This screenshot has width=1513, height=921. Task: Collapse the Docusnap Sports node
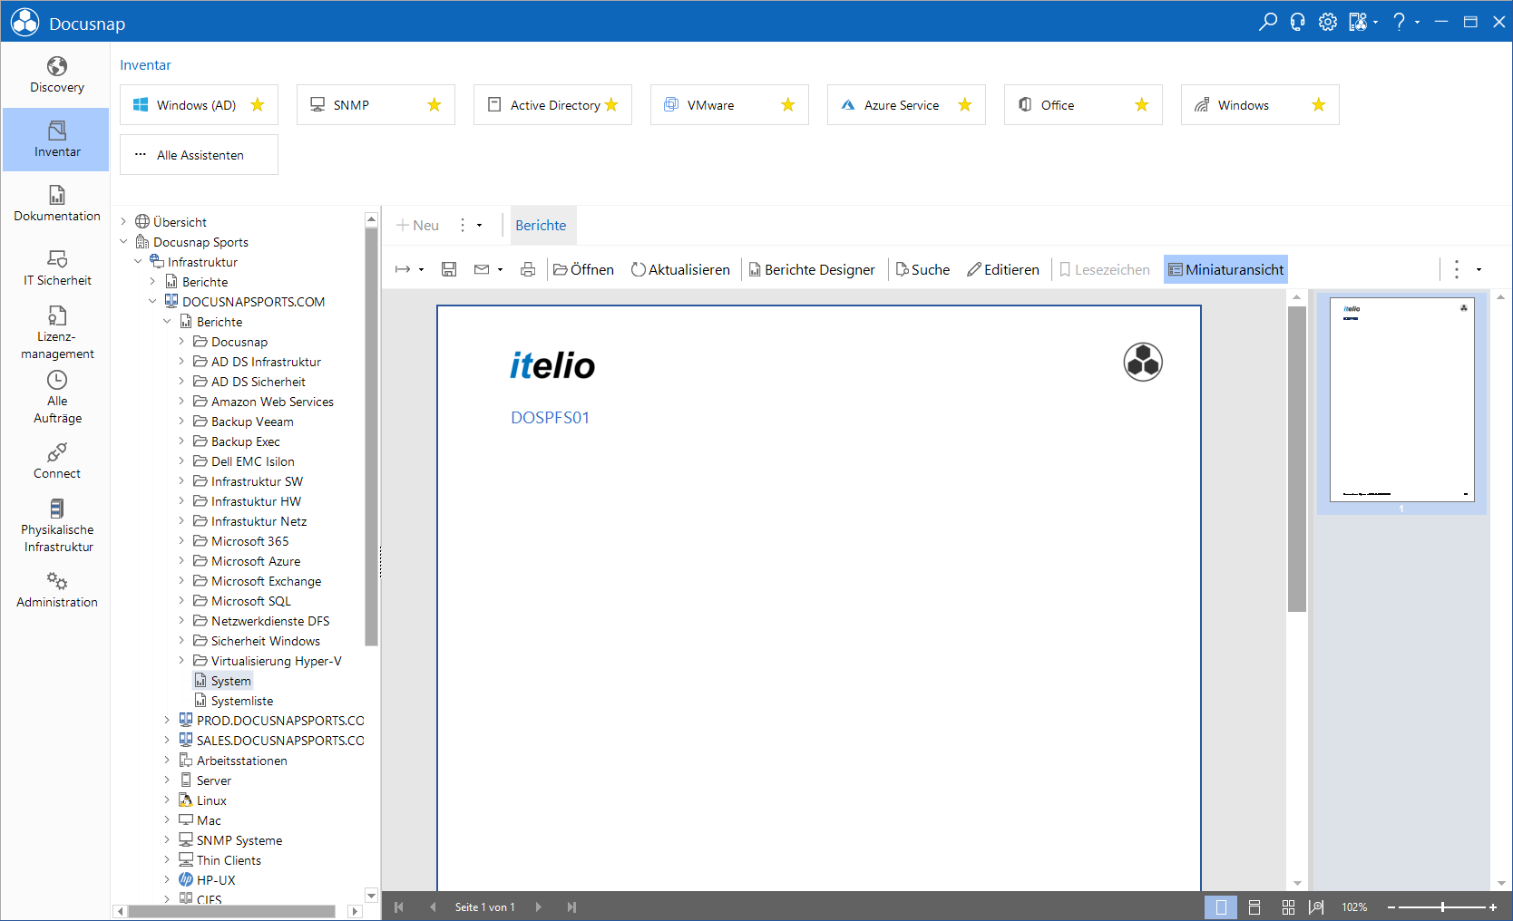123,242
